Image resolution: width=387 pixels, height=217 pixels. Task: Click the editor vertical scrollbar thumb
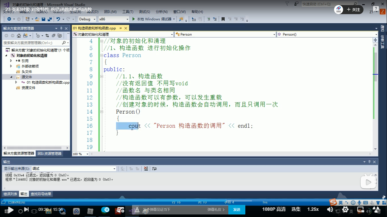point(375,66)
